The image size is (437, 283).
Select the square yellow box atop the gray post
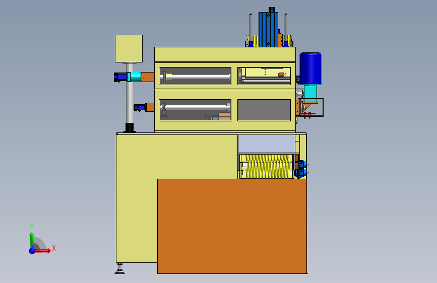point(129,48)
